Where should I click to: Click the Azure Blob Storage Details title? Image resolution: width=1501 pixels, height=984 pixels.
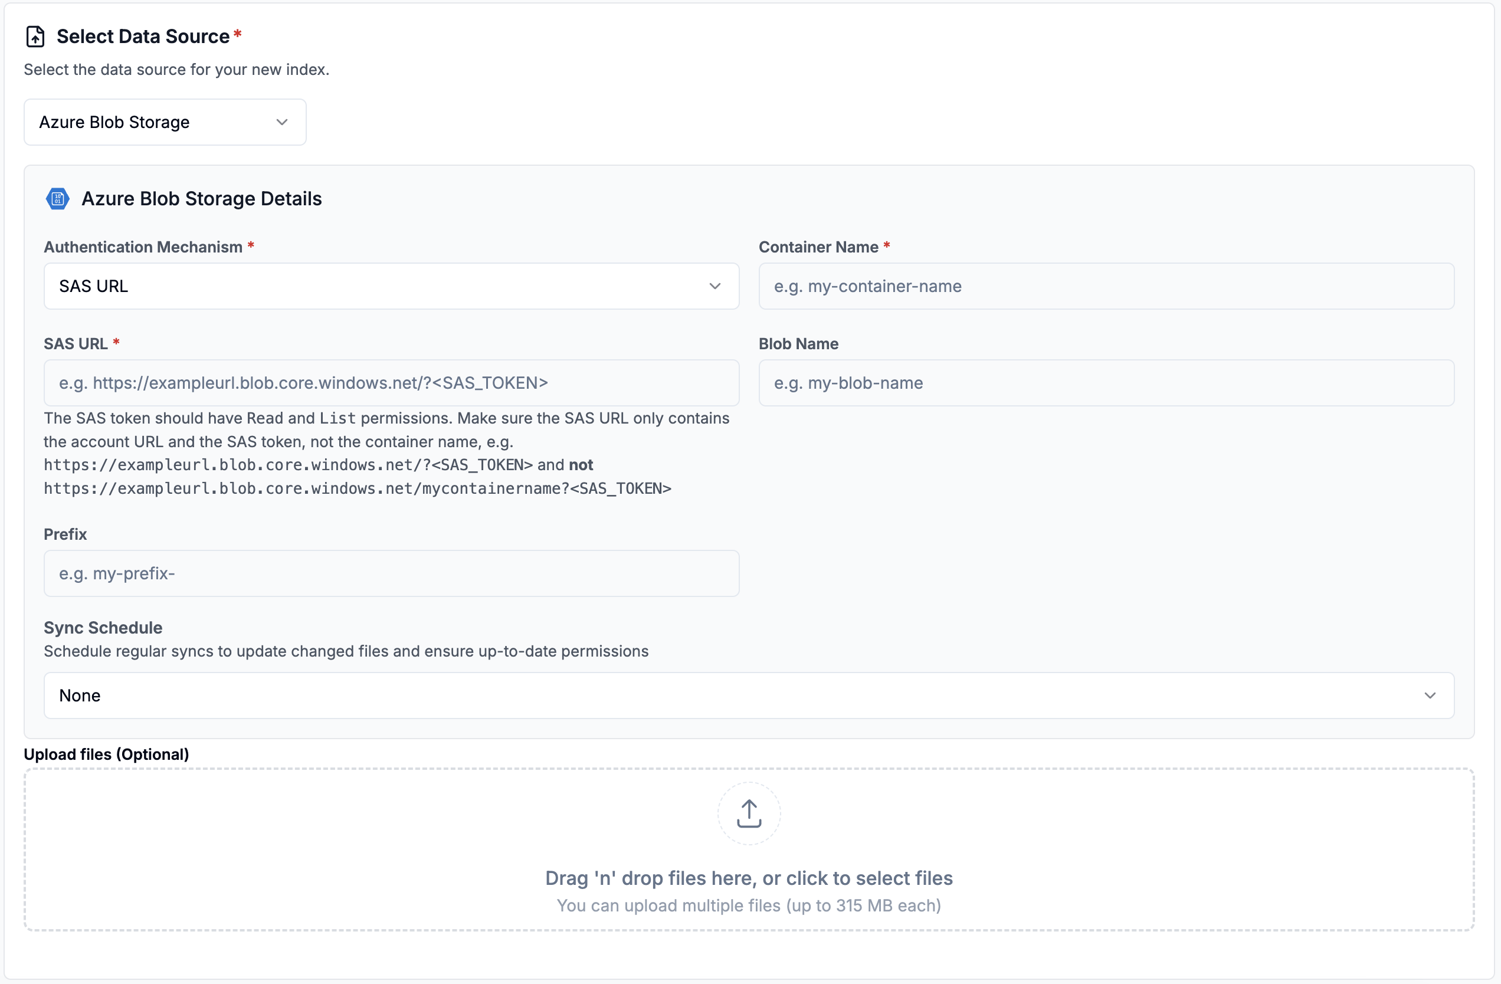pos(201,199)
